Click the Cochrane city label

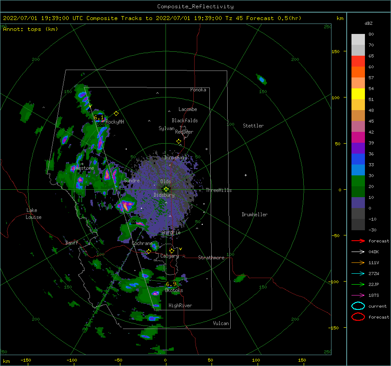[142, 243]
